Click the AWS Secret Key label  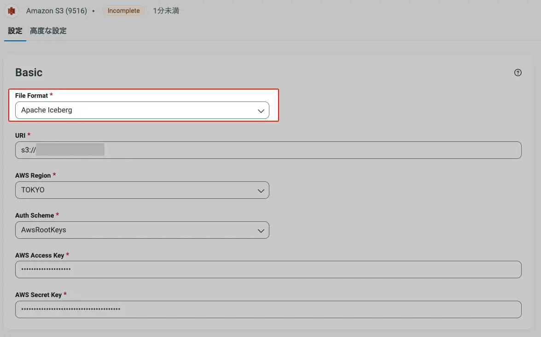click(x=38, y=295)
